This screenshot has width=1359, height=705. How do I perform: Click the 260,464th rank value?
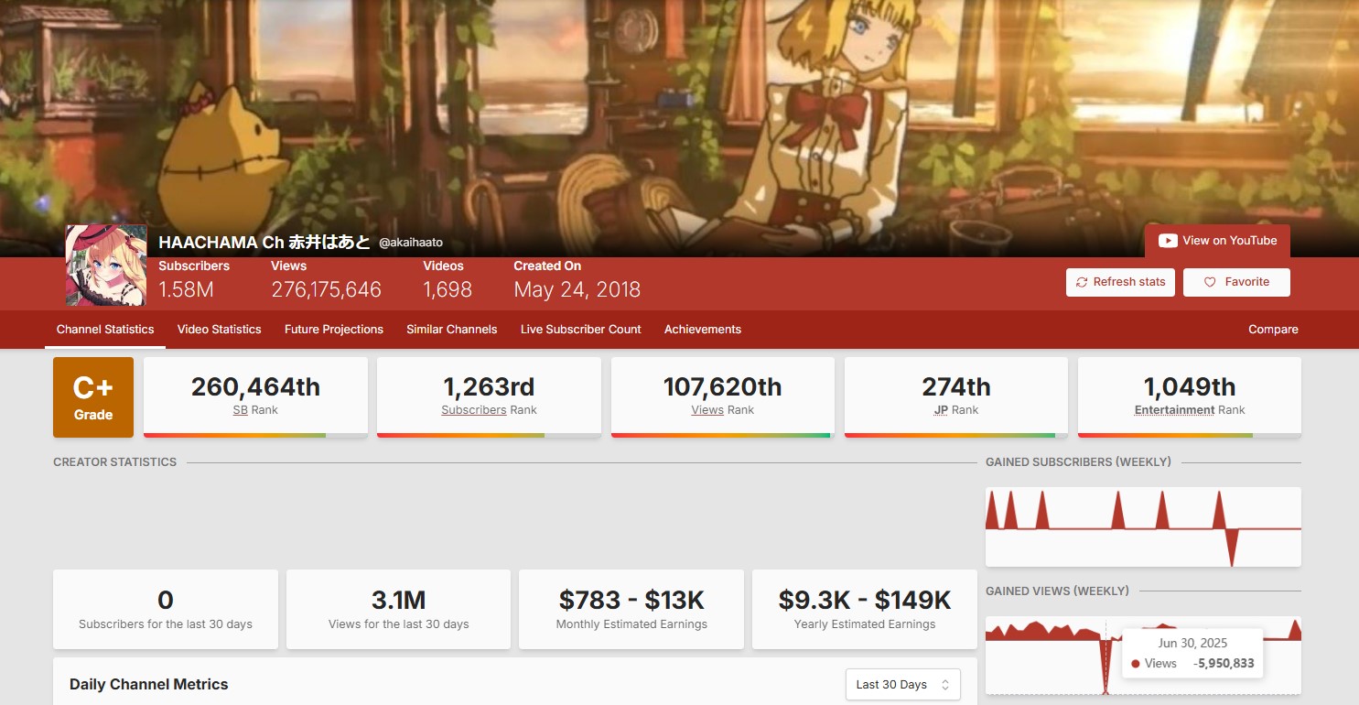(255, 387)
